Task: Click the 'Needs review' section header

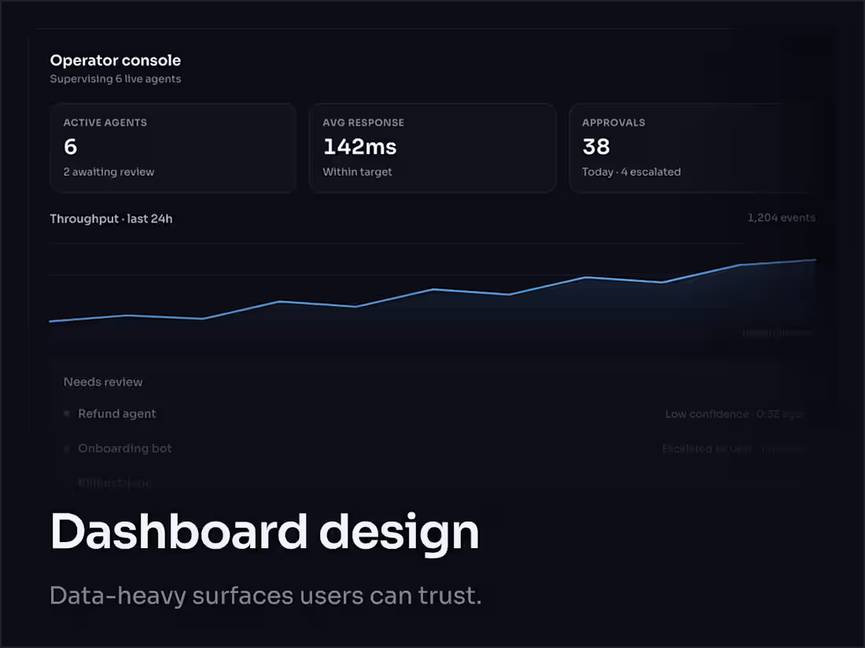Action: pyautogui.click(x=103, y=382)
